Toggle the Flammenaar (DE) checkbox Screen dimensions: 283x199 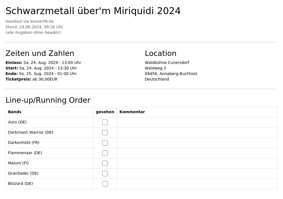105,153
